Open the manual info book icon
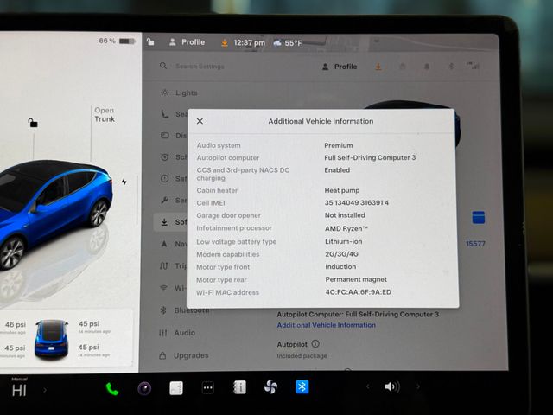 (239, 387)
